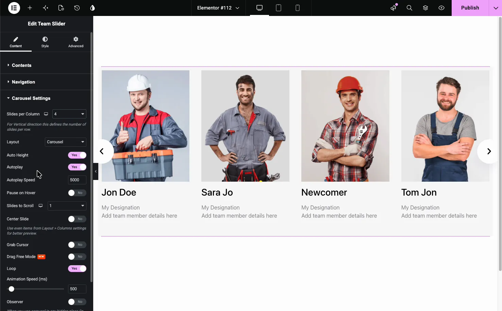Screen dimensions: 502x311
Task: Click responsive device icon beside Slides to Scroll
Action: coord(40,206)
